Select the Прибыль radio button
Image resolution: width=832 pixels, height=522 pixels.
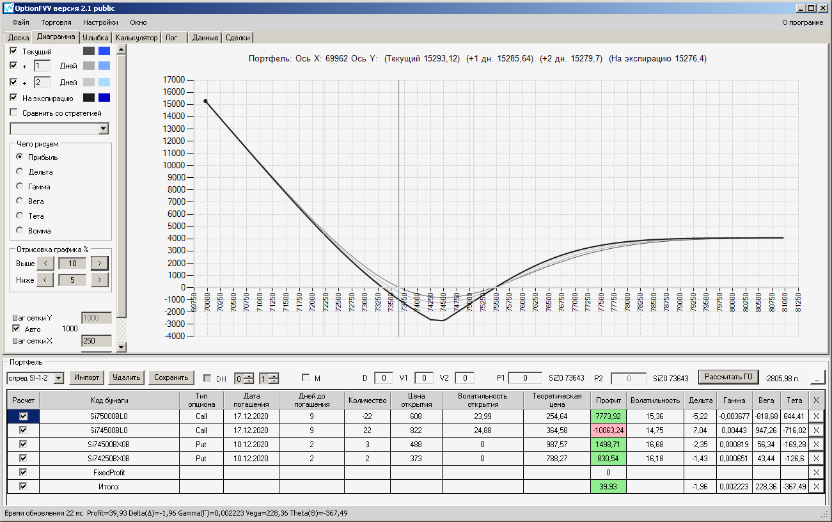coord(20,157)
